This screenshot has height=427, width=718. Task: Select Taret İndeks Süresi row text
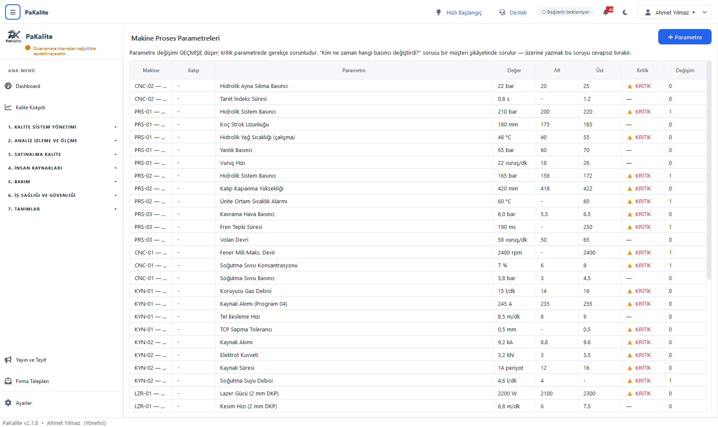pos(243,99)
